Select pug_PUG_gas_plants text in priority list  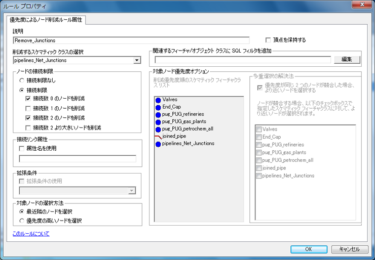[184, 121]
